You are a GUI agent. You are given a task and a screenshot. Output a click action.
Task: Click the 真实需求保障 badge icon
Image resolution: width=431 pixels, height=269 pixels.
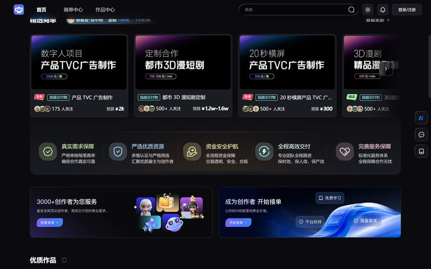48,151
